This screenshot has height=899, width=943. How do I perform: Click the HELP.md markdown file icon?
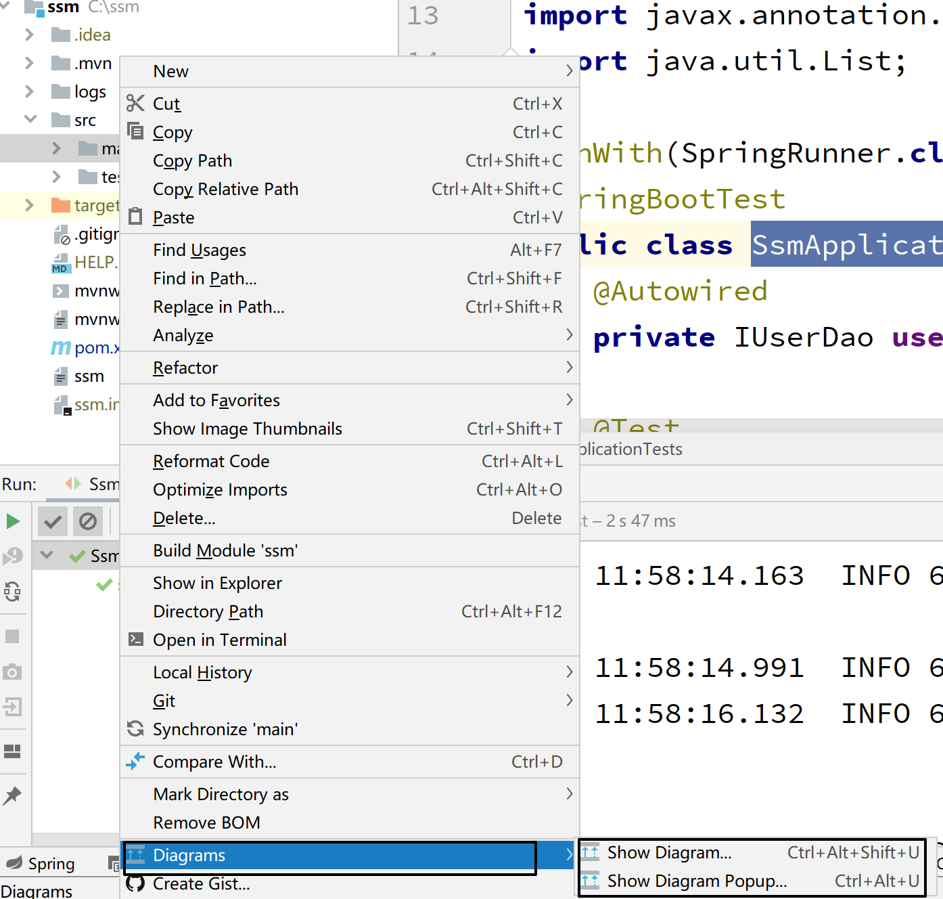click(61, 263)
